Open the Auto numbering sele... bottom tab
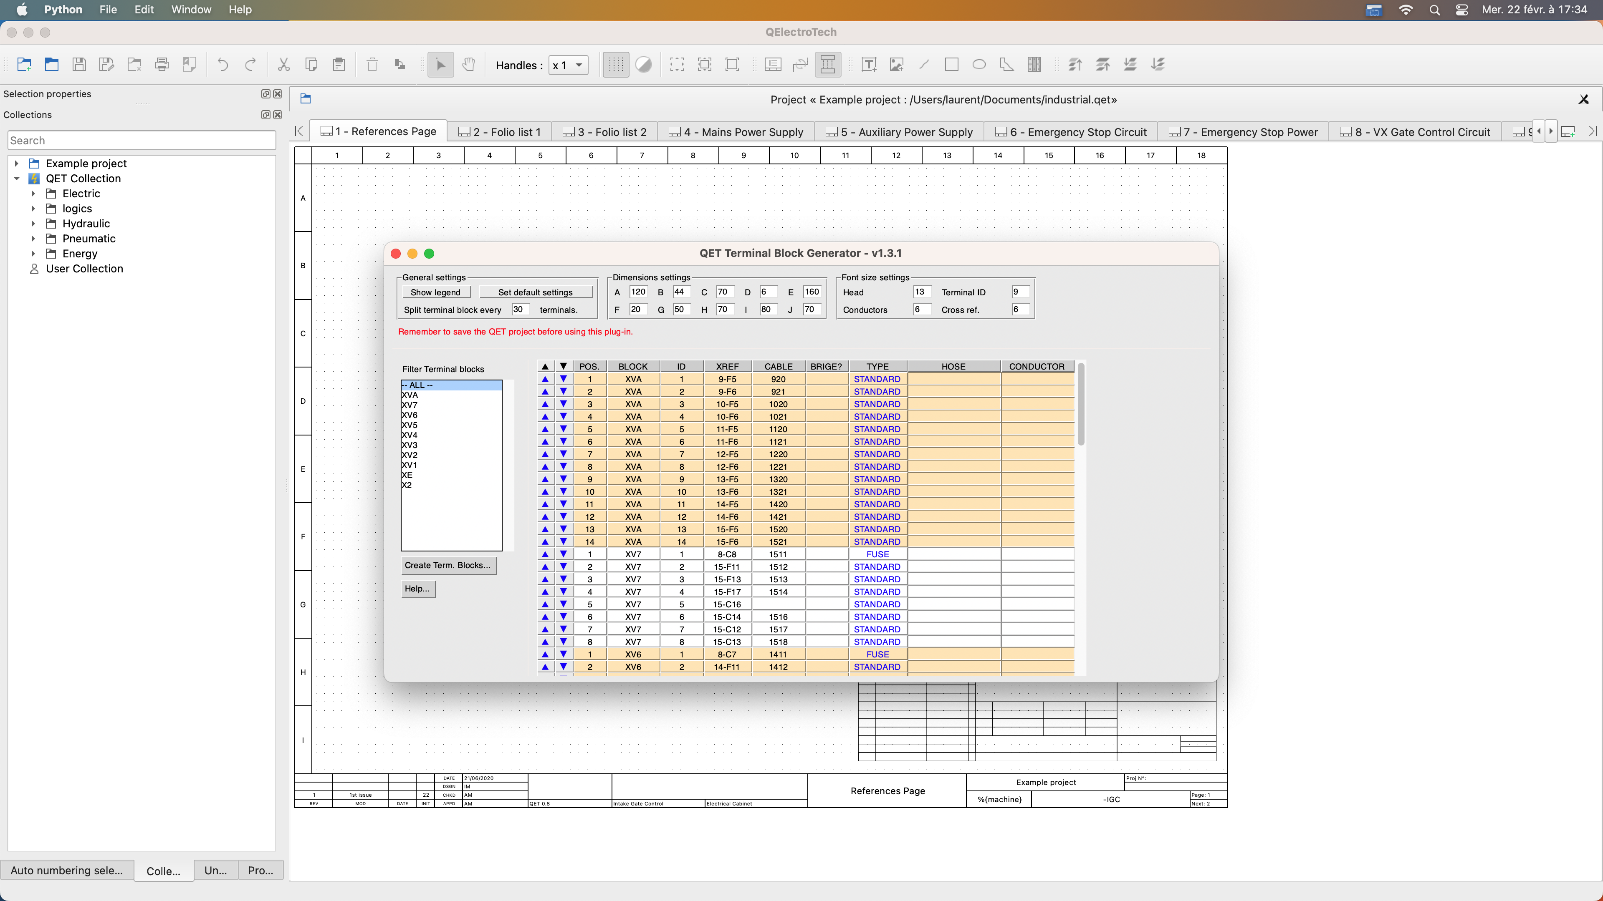1603x901 pixels. 67,871
